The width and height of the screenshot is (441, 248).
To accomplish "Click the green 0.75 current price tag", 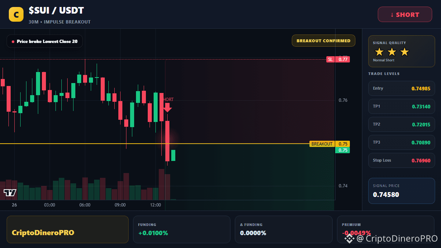I will pyautogui.click(x=343, y=150).
